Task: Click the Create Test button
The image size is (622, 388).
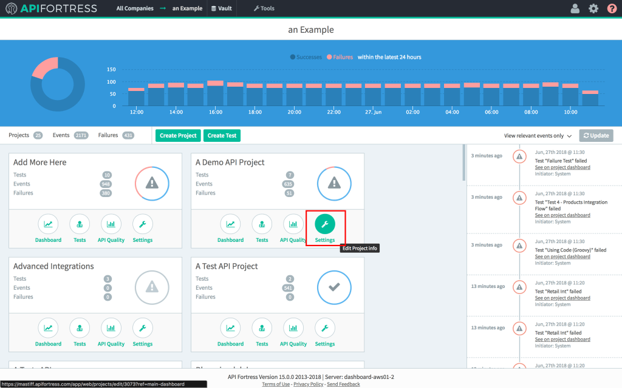Action: pyautogui.click(x=222, y=136)
